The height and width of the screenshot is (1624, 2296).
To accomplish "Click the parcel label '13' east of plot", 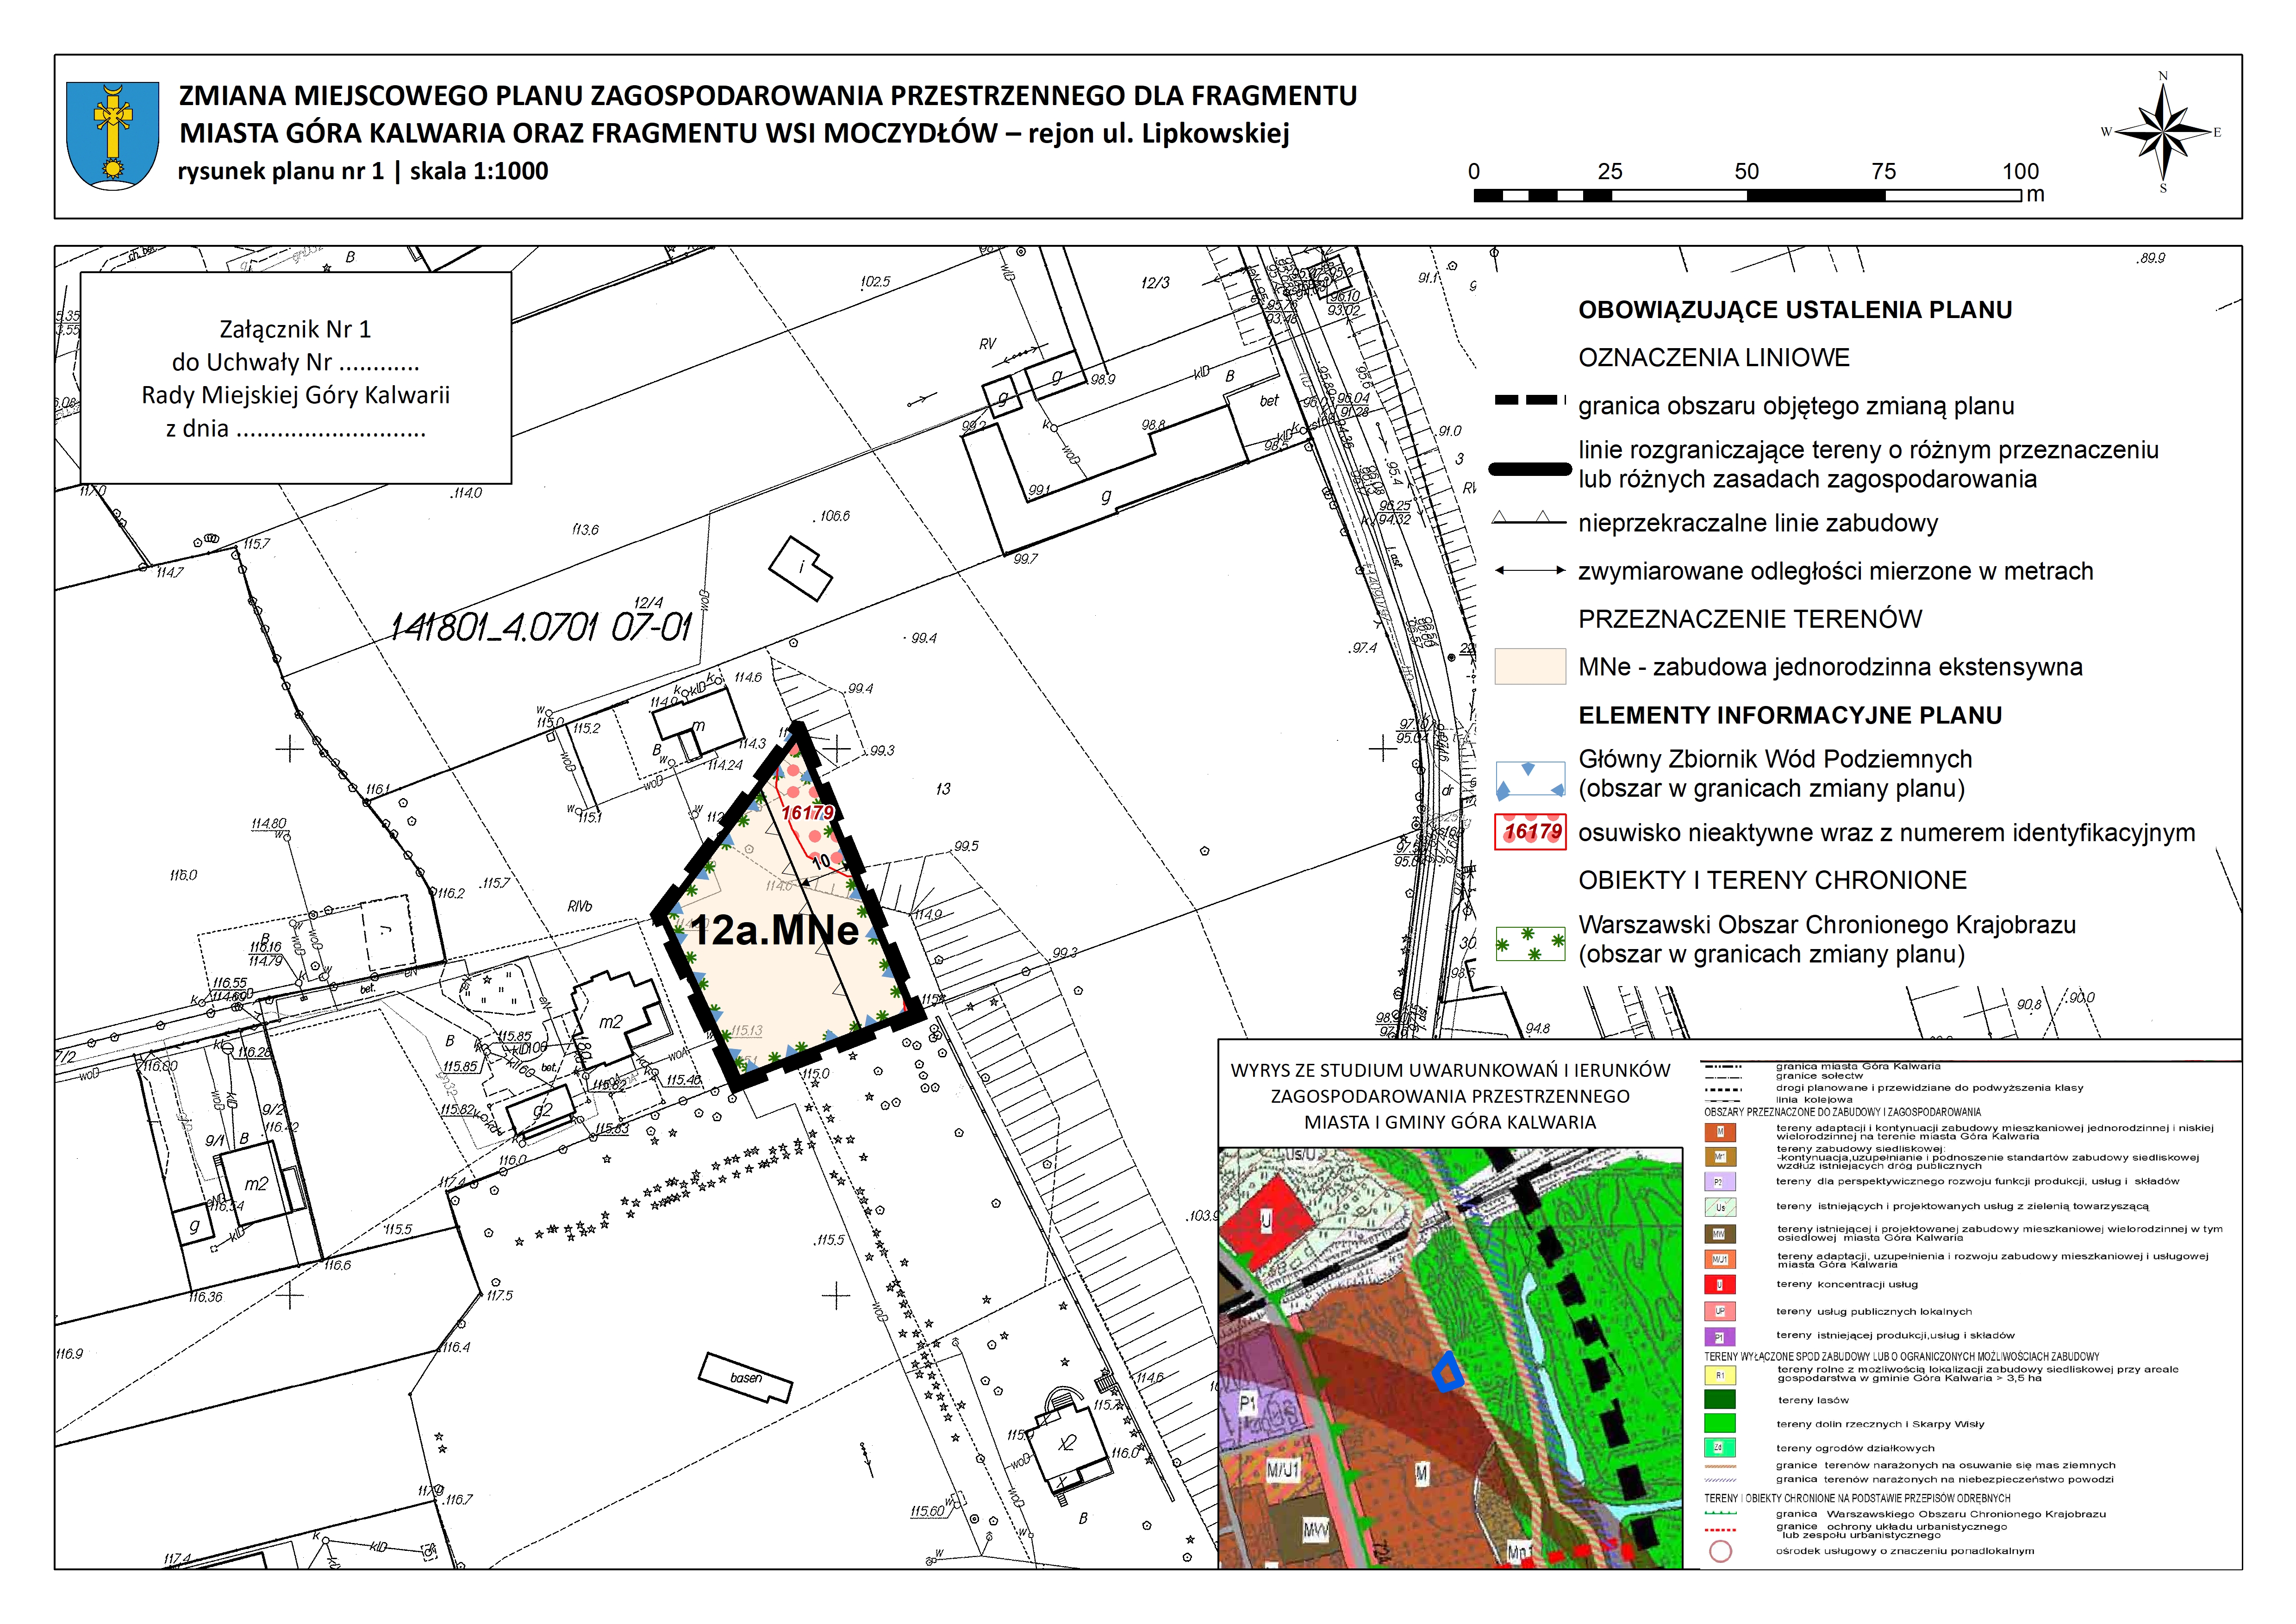I will [943, 789].
